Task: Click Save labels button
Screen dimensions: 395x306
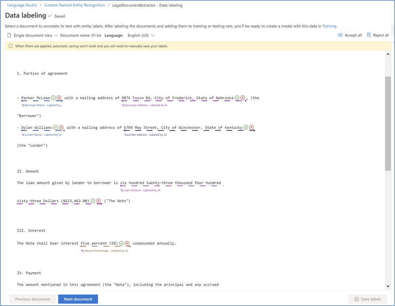Action: 368,299
